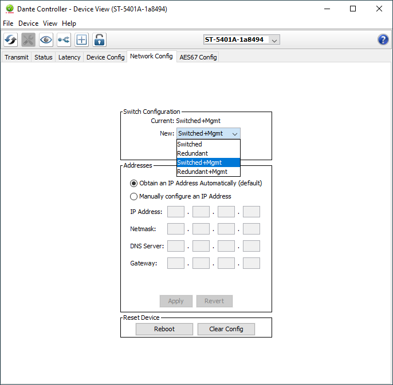Choose Redundant+Mgmt from the dropdown list
Image resolution: width=393 pixels, height=385 pixels.
point(202,172)
